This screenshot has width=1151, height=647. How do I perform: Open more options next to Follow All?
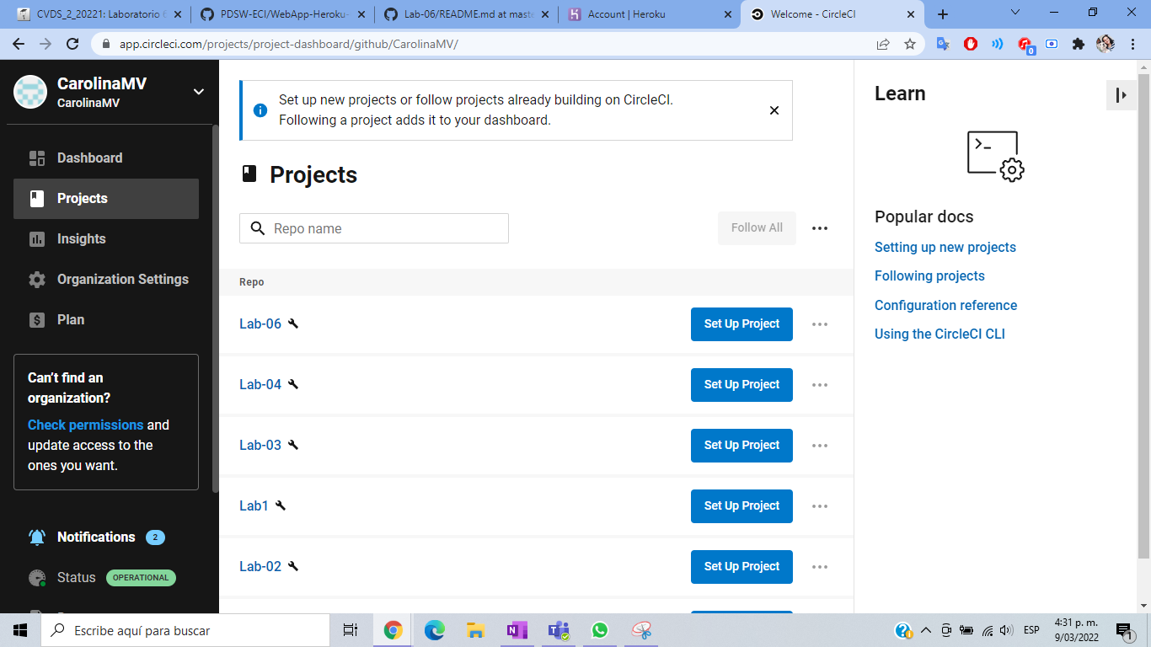coord(820,228)
